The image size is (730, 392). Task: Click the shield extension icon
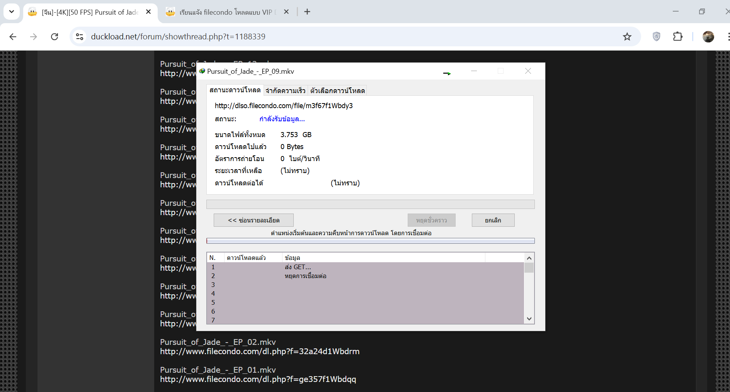656,37
